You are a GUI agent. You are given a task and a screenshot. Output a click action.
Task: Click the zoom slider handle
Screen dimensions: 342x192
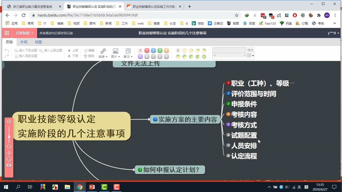(9, 137)
